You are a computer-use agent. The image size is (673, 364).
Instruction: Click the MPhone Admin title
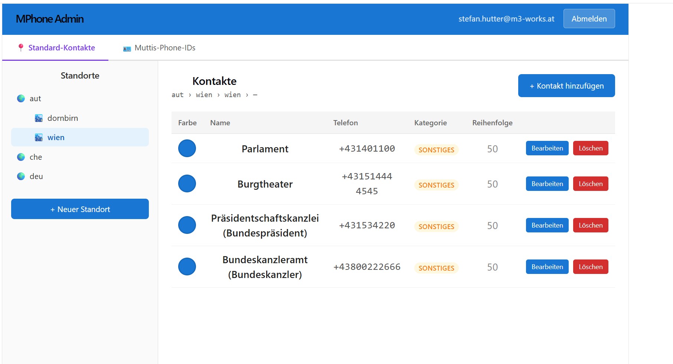50,19
